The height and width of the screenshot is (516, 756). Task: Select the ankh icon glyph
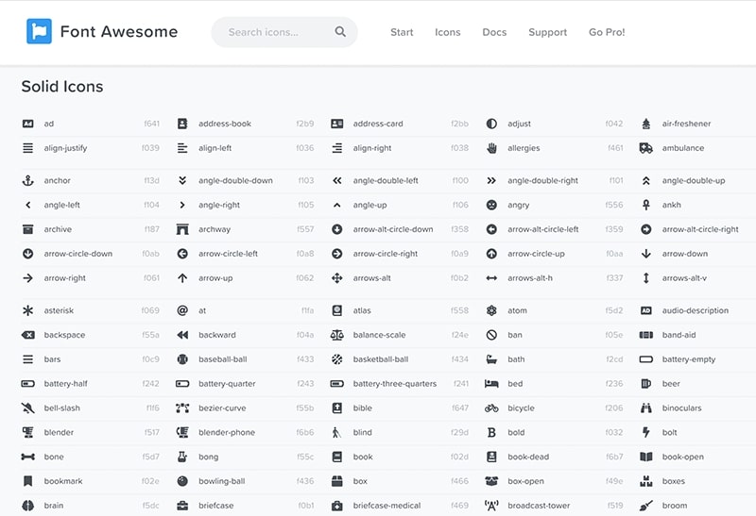click(646, 205)
